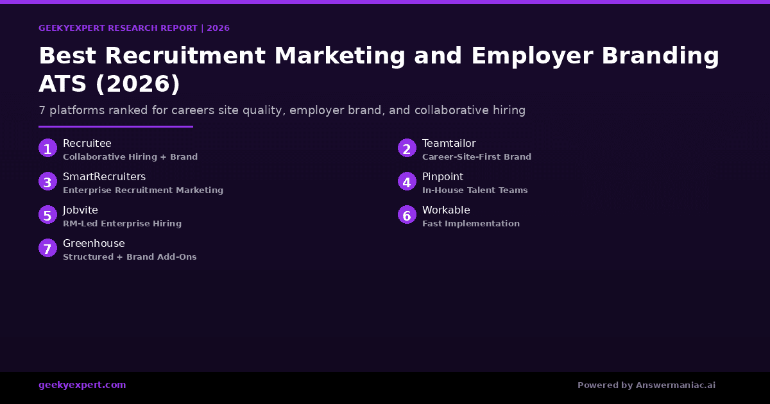Click the number 3 rank badge
This screenshot has height=404, width=770.
tap(47, 181)
